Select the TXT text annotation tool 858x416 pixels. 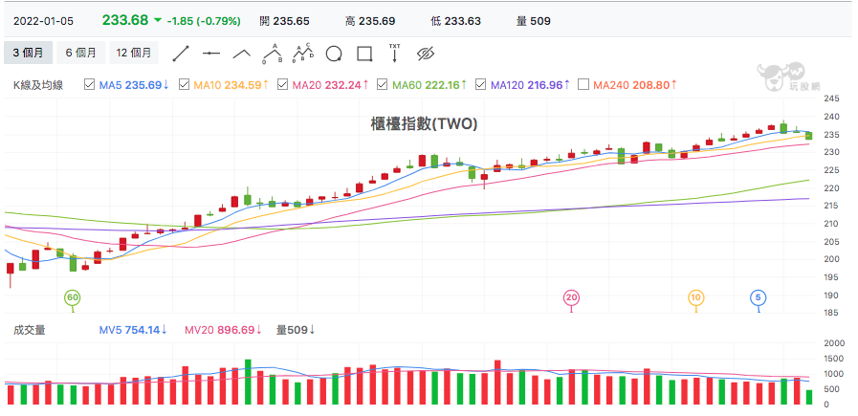[x=394, y=54]
